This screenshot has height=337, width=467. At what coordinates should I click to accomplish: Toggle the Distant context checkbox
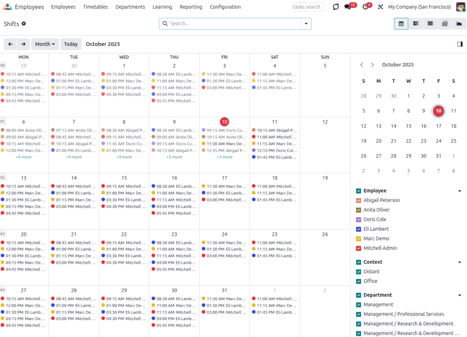pyautogui.click(x=358, y=272)
